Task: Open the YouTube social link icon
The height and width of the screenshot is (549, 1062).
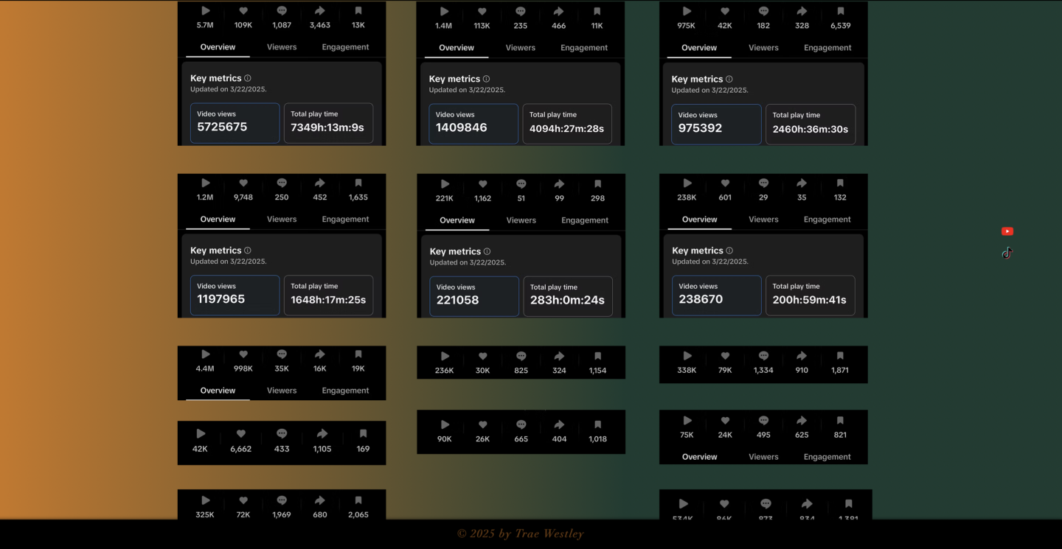Action: click(1007, 231)
